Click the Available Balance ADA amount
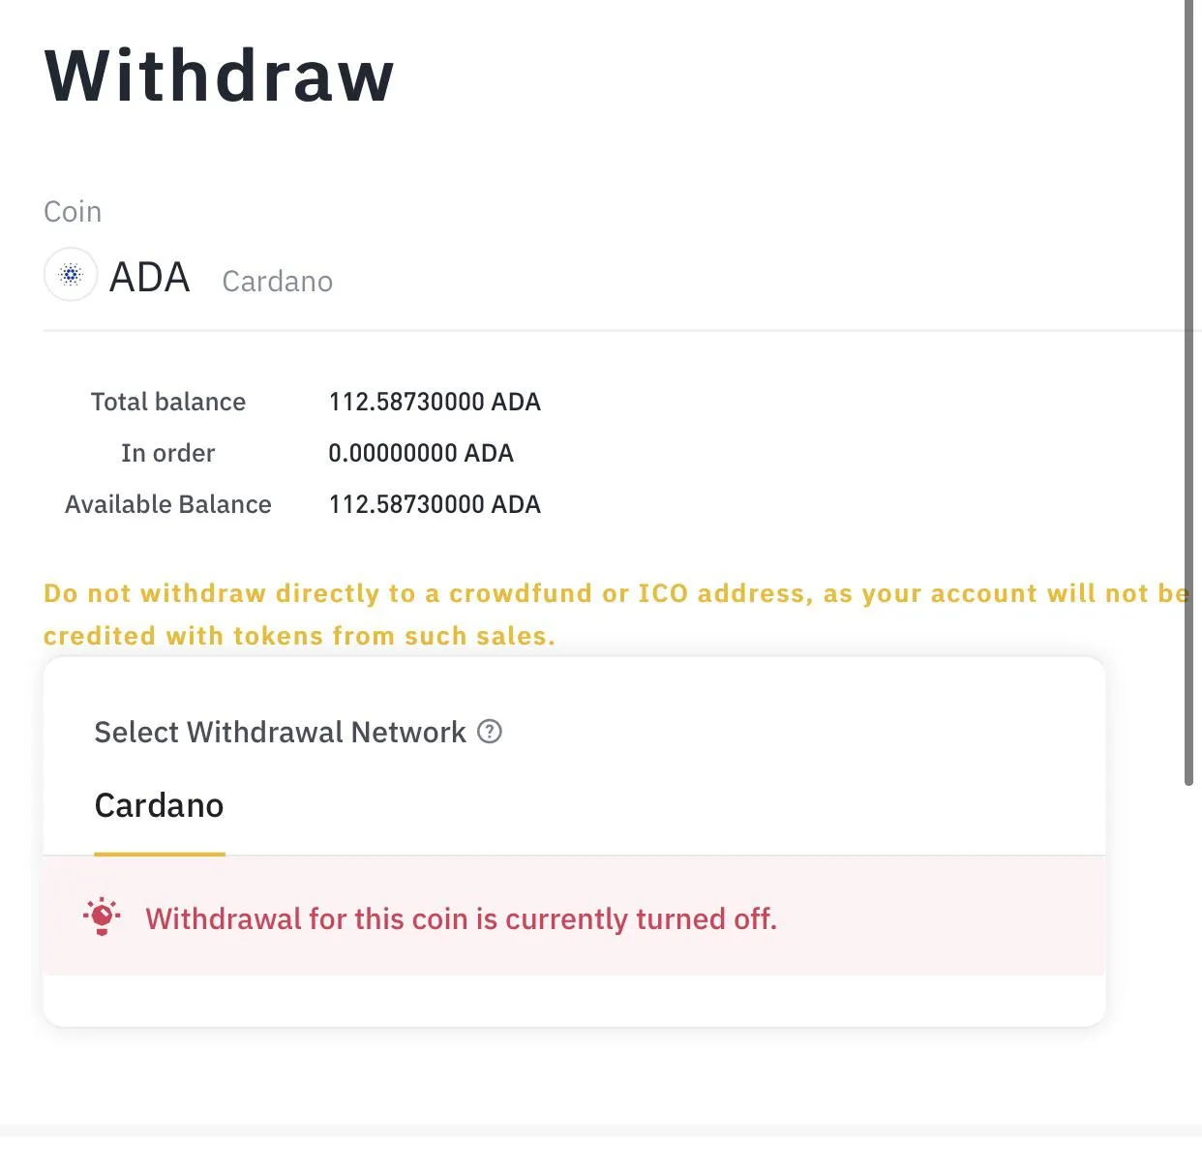The width and height of the screenshot is (1202, 1172). point(434,504)
